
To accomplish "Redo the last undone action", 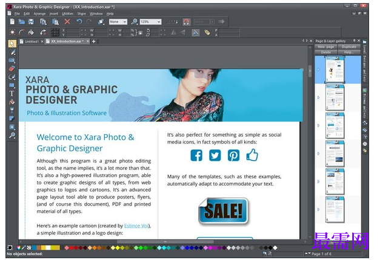I will coord(89,22).
